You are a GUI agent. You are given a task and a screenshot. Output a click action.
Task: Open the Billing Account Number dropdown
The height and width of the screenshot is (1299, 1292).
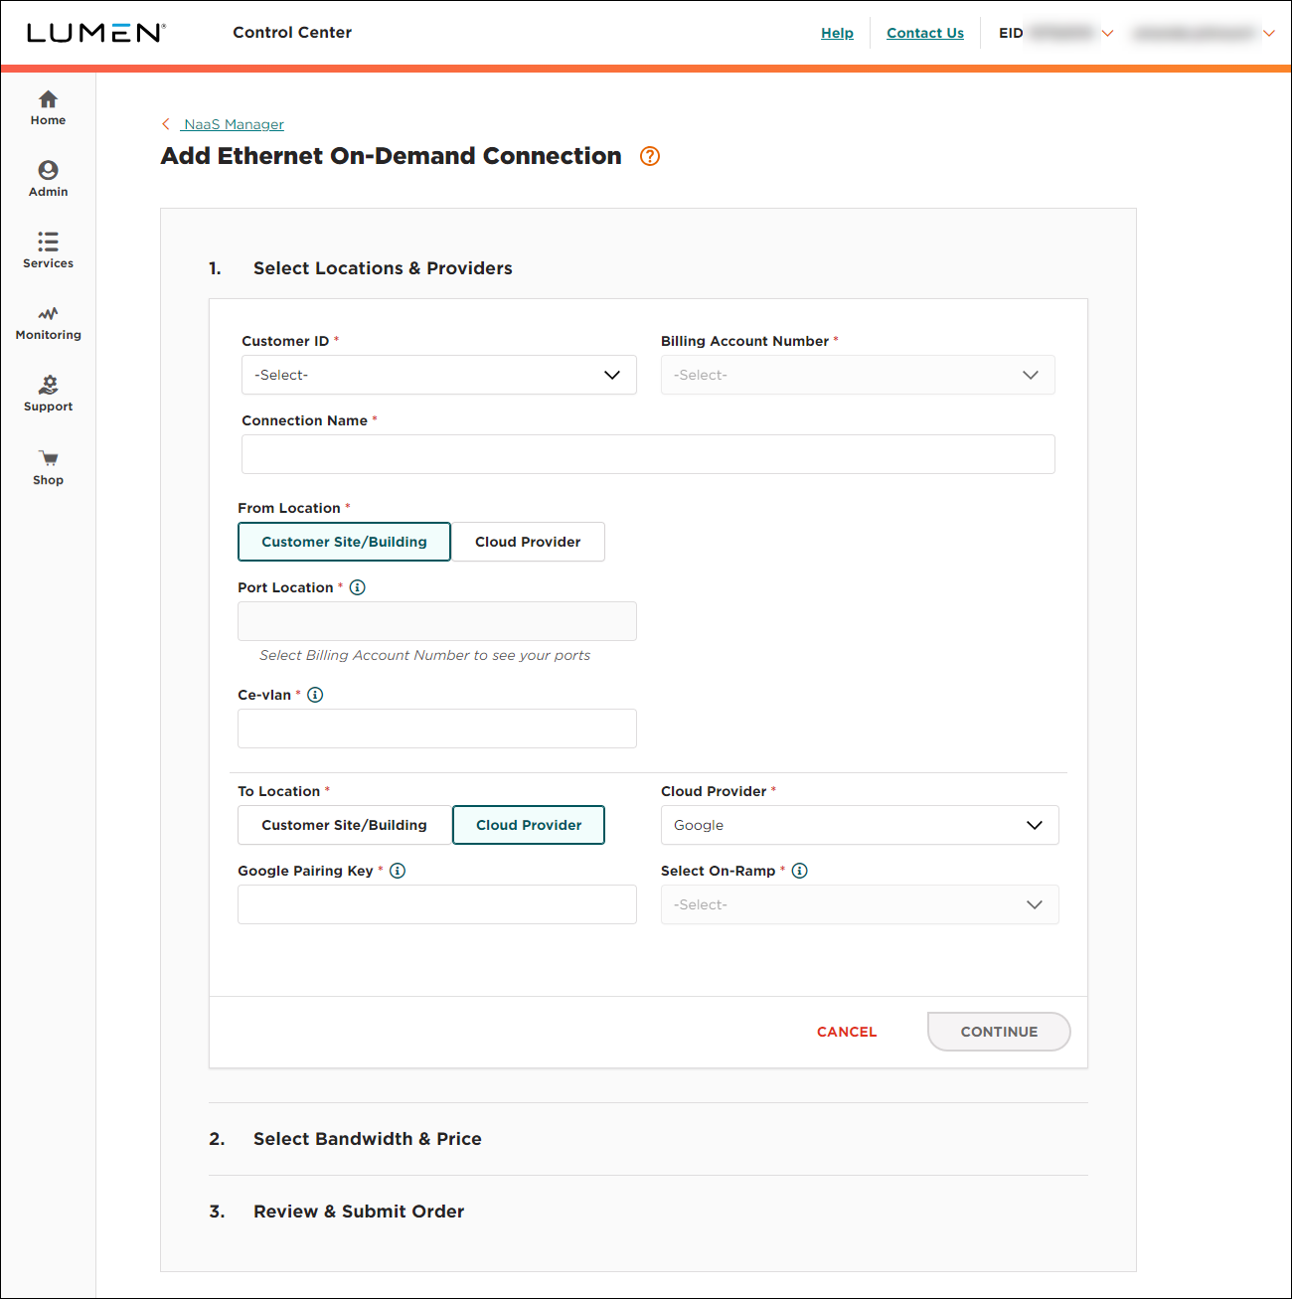tap(858, 375)
